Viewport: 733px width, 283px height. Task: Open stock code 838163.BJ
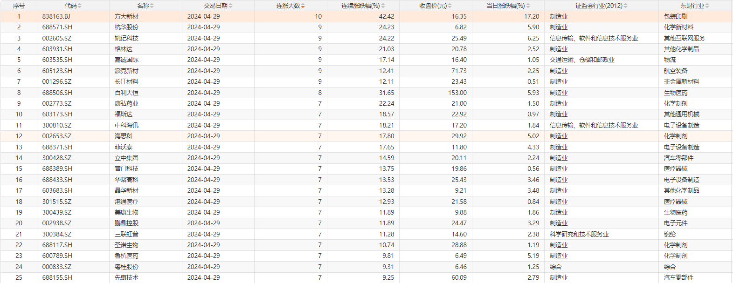(56, 16)
